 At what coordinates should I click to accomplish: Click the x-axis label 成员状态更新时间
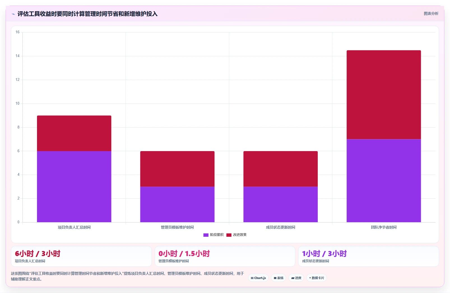(280, 227)
